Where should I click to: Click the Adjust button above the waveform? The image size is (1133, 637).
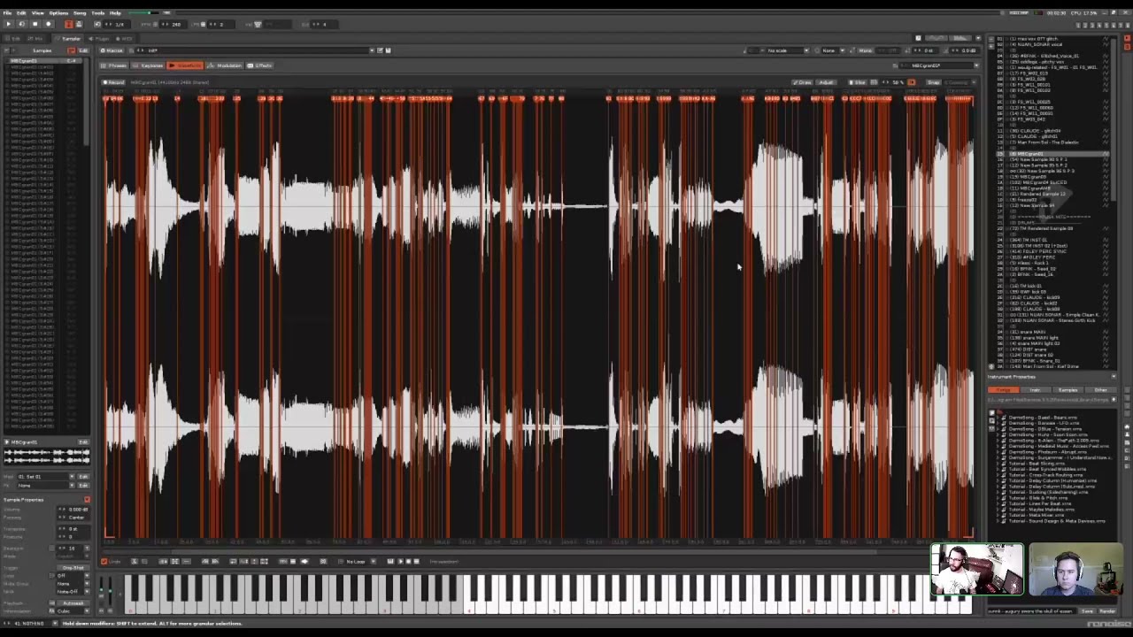click(x=826, y=82)
